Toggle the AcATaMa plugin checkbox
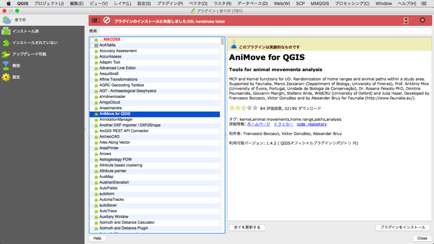Viewport: 434px width, 244px height. point(92,45)
